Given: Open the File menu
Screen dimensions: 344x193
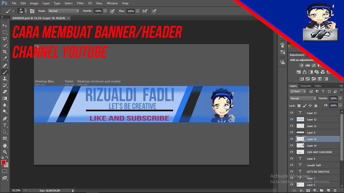Looking at the screenshot, I should pos(14,3).
